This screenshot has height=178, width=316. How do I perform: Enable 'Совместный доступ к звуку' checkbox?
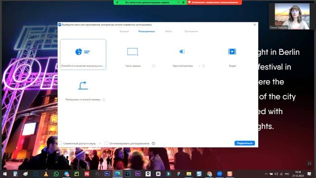60,143
